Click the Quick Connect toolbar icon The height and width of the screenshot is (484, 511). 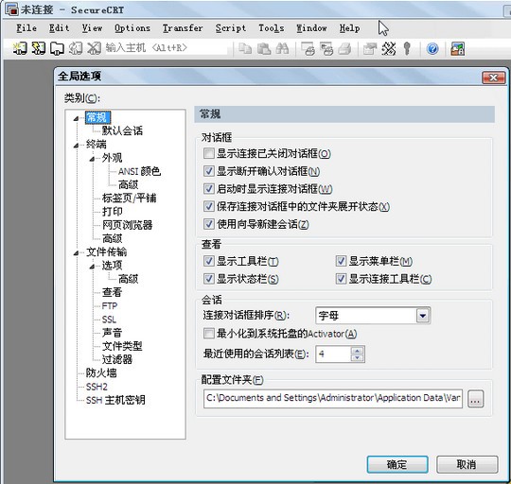(38, 48)
